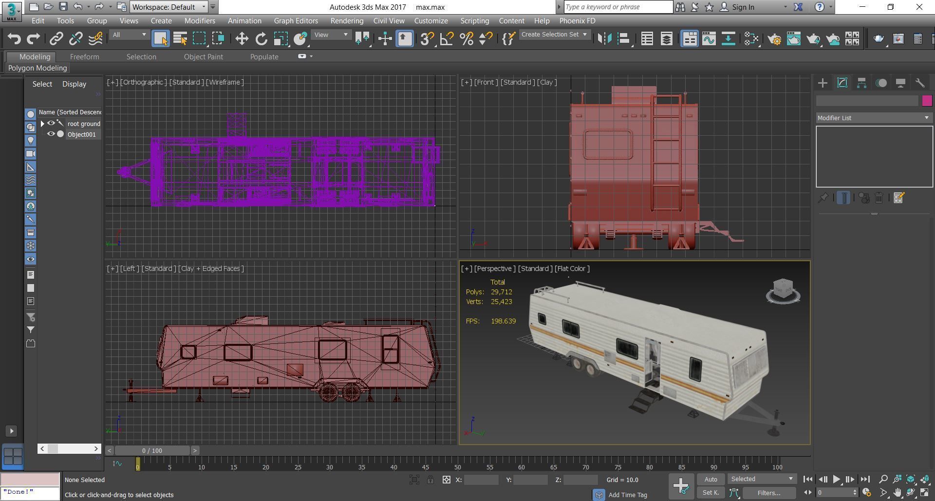Expand the root ground tree item

pos(42,124)
